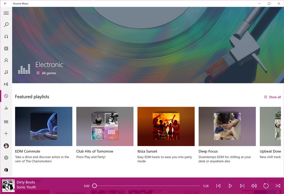Click the 'Press Play and Party!' description
The image size is (284, 194).
[91, 157]
